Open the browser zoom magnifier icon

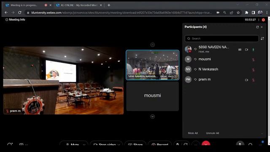pyautogui.click(x=224, y=13)
